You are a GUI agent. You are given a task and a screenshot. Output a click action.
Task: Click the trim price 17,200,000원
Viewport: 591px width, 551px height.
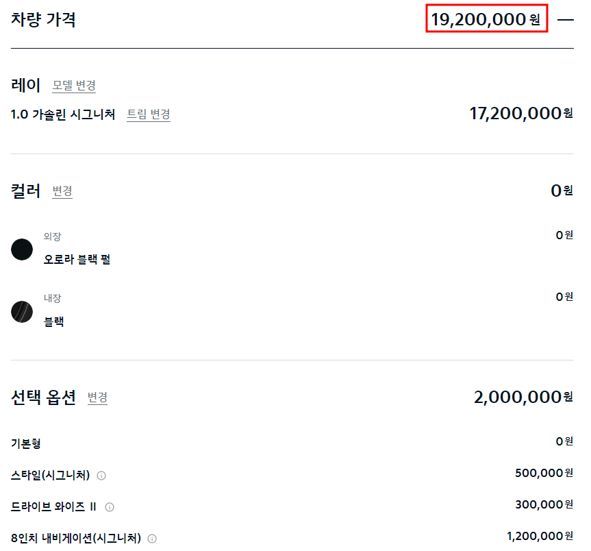coord(520,114)
